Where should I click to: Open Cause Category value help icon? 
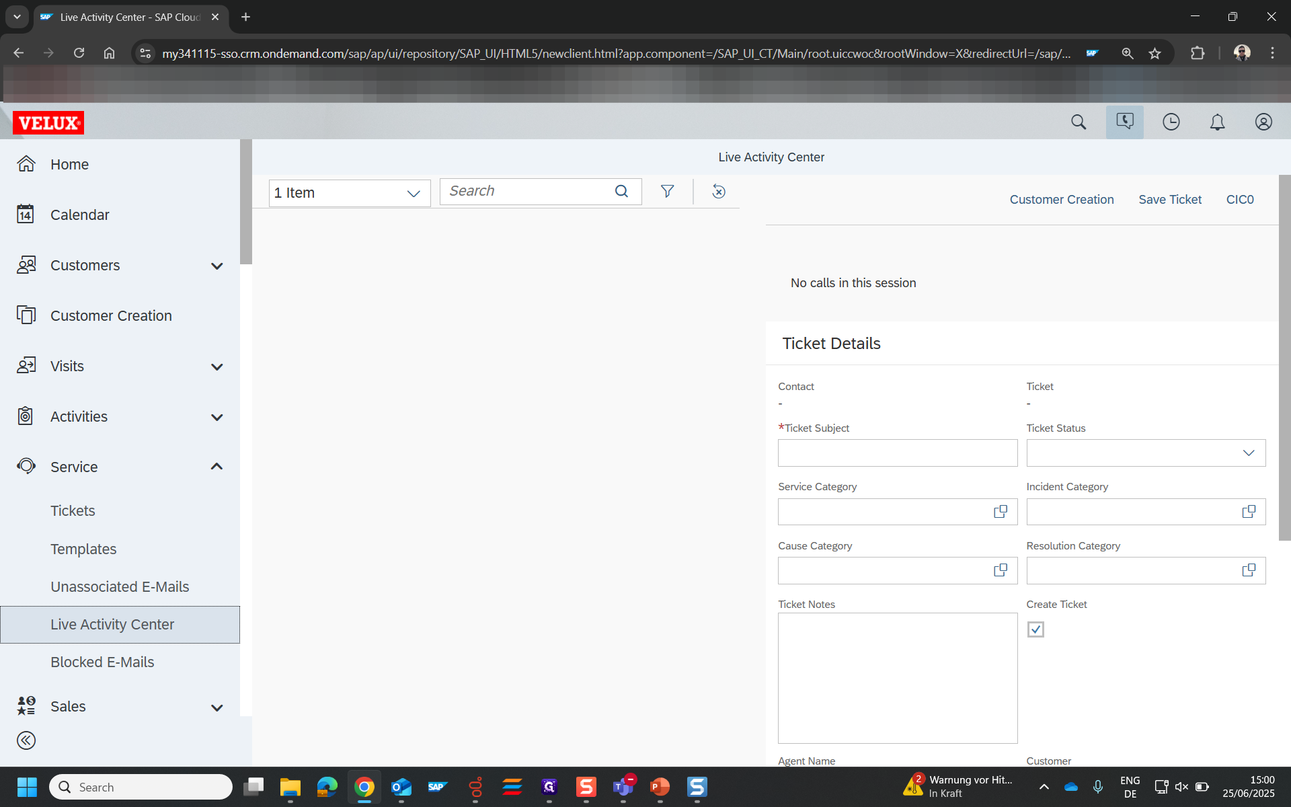pyautogui.click(x=1001, y=570)
